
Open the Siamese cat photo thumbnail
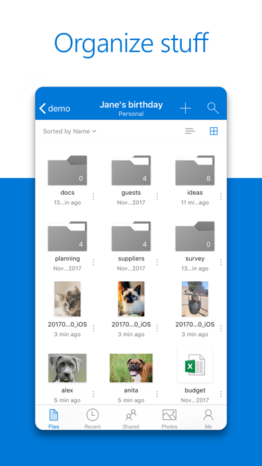[131, 299]
